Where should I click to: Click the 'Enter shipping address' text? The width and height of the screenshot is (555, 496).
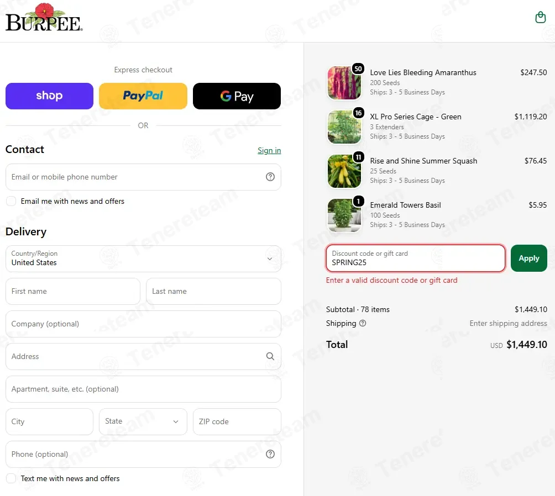(x=508, y=323)
